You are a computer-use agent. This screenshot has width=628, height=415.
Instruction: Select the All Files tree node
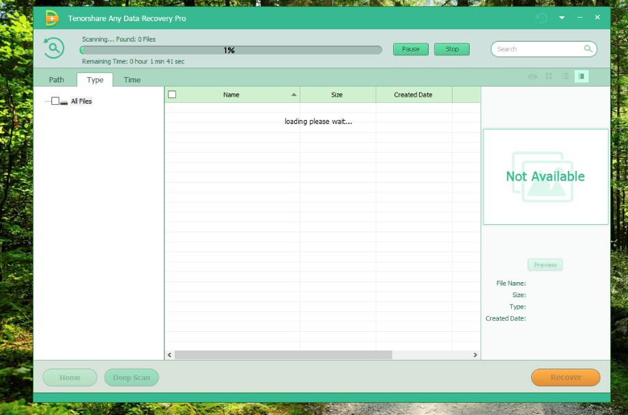coord(81,102)
